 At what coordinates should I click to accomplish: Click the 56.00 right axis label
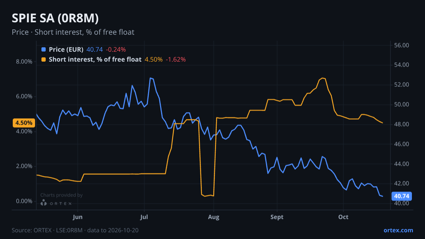(x=402, y=45)
